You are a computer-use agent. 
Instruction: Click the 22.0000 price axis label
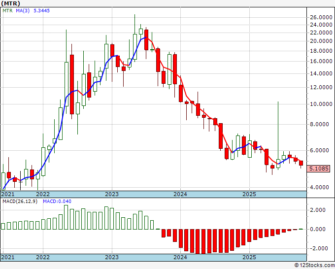point(321,33)
